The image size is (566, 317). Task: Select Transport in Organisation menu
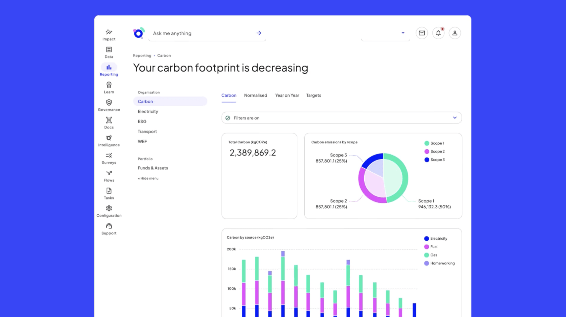pyautogui.click(x=147, y=131)
